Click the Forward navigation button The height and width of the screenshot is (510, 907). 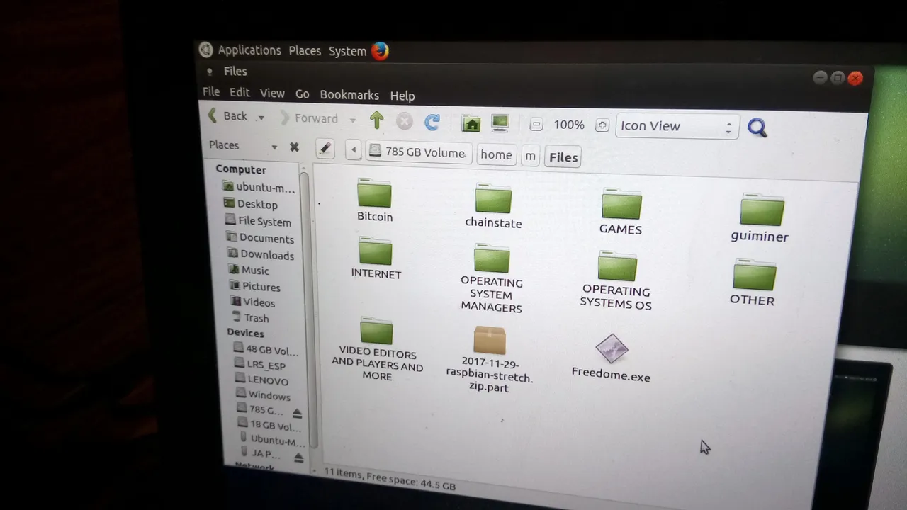pyautogui.click(x=309, y=118)
